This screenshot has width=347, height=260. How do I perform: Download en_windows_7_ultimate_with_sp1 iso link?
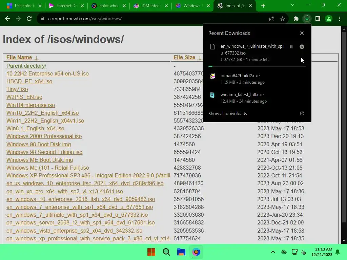coord(77,215)
